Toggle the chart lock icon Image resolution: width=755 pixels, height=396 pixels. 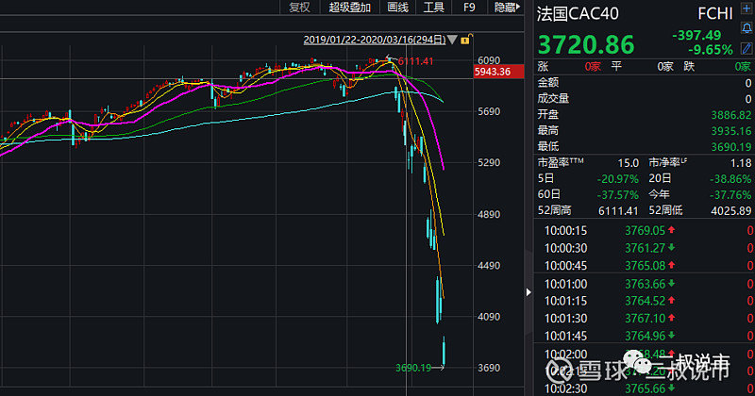[466, 40]
